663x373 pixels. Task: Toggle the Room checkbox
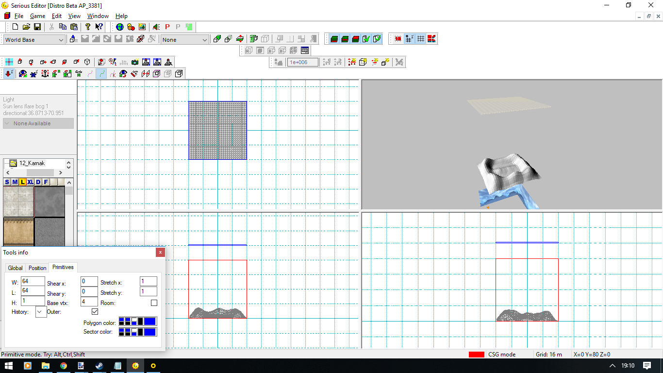tap(154, 303)
